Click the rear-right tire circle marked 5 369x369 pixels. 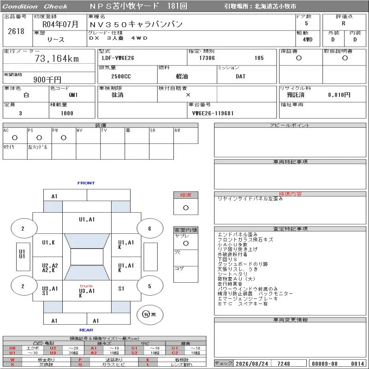tap(150, 286)
